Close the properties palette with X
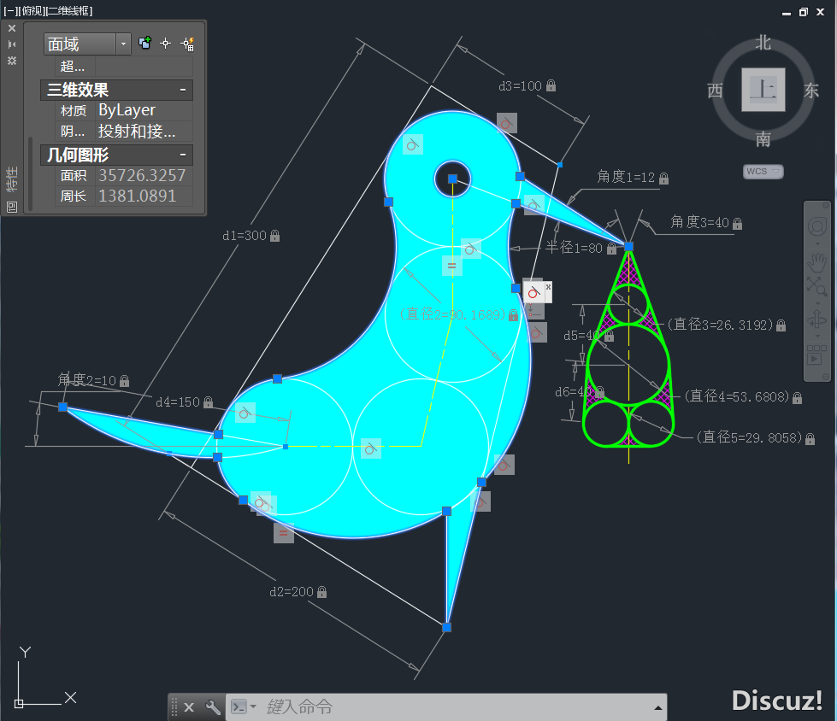837x721 pixels. (12, 28)
